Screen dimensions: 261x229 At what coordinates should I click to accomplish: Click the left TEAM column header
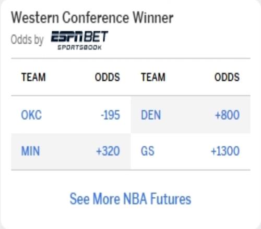[x=33, y=77]
